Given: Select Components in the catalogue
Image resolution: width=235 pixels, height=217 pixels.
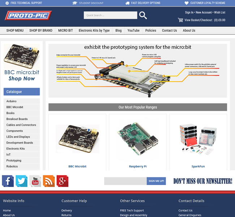Looking at the screenshot, I should (x=14, y=131).
